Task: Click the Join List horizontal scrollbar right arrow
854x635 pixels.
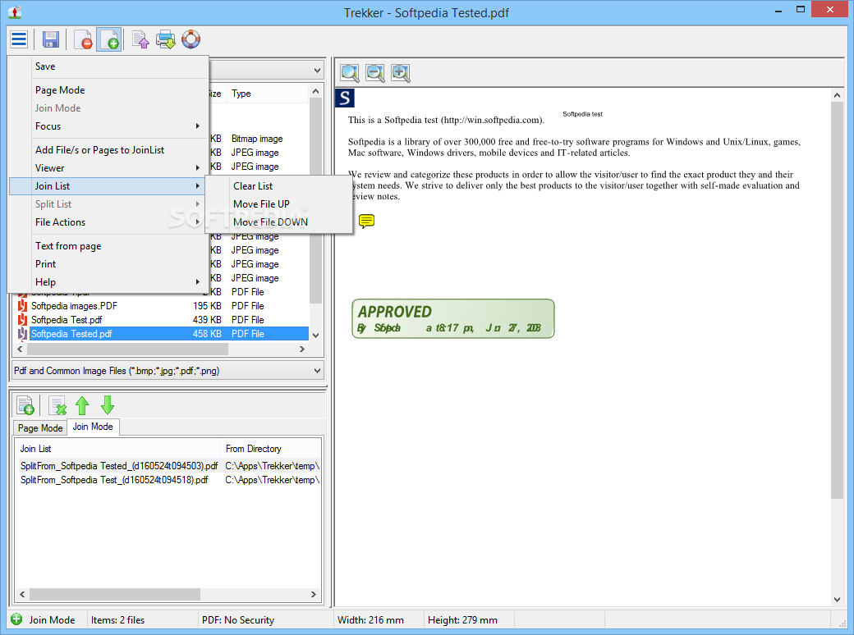Action: pos(313,594)
